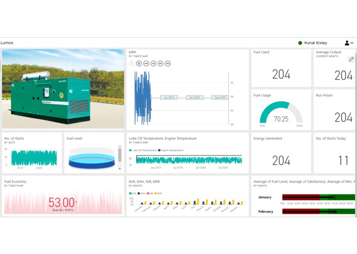
Task: Open the user account icon menu
Action: 349,43
